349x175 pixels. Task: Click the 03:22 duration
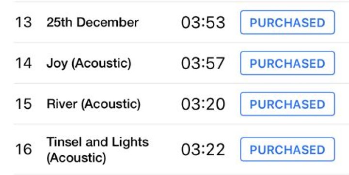pos(203,149)
